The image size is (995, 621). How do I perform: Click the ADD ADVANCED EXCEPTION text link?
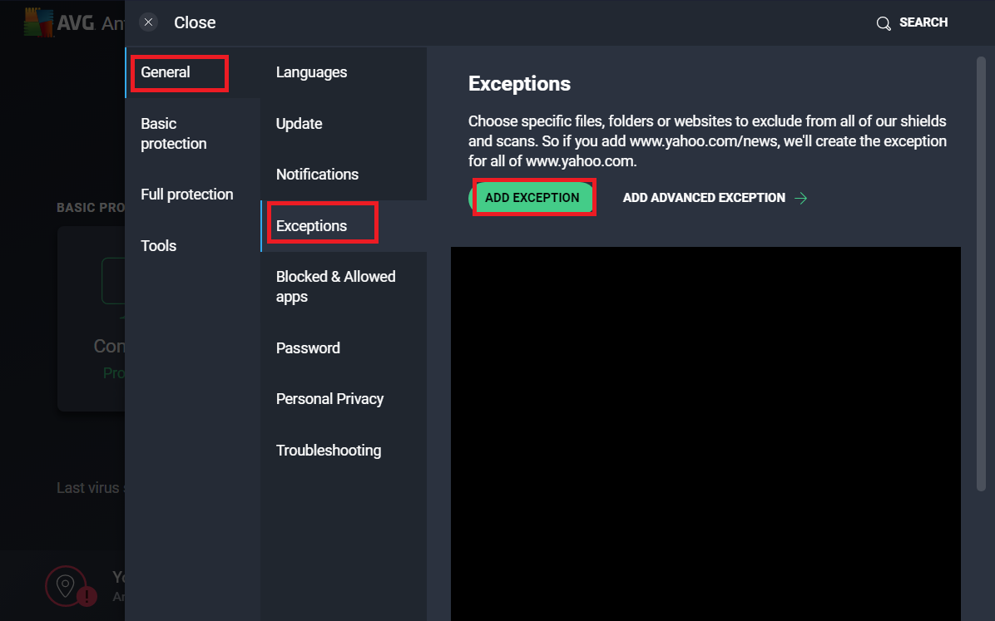[x=704, y=198]
